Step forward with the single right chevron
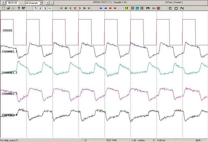The height and width of the screenshot is (142, 208). click(80, 8)
